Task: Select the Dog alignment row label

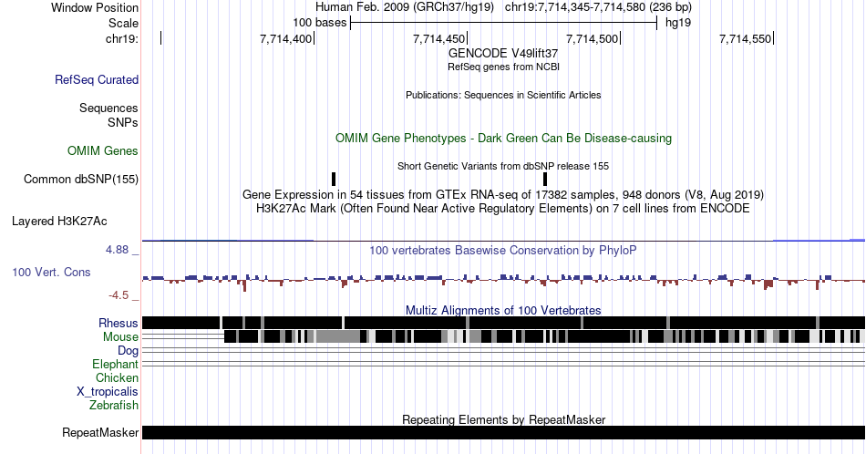Action: [129, 350]
